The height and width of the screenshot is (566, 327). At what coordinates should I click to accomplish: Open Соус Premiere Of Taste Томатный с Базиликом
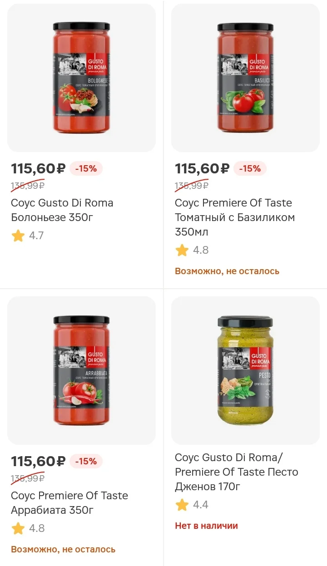pyautogui.click(x=235, y=217)
